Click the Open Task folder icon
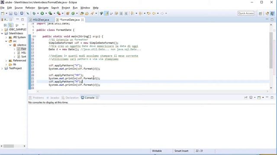The image size is (277, 155). [x=87, y=13]
